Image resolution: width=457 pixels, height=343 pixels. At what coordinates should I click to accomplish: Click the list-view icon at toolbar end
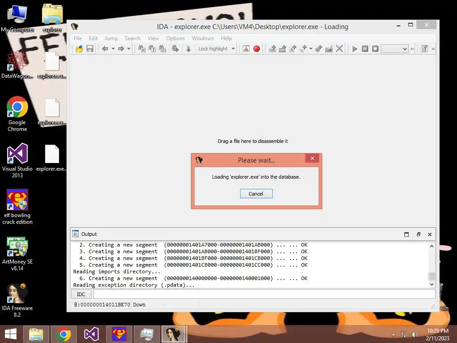pyautogui.click(x=424, y=49)
